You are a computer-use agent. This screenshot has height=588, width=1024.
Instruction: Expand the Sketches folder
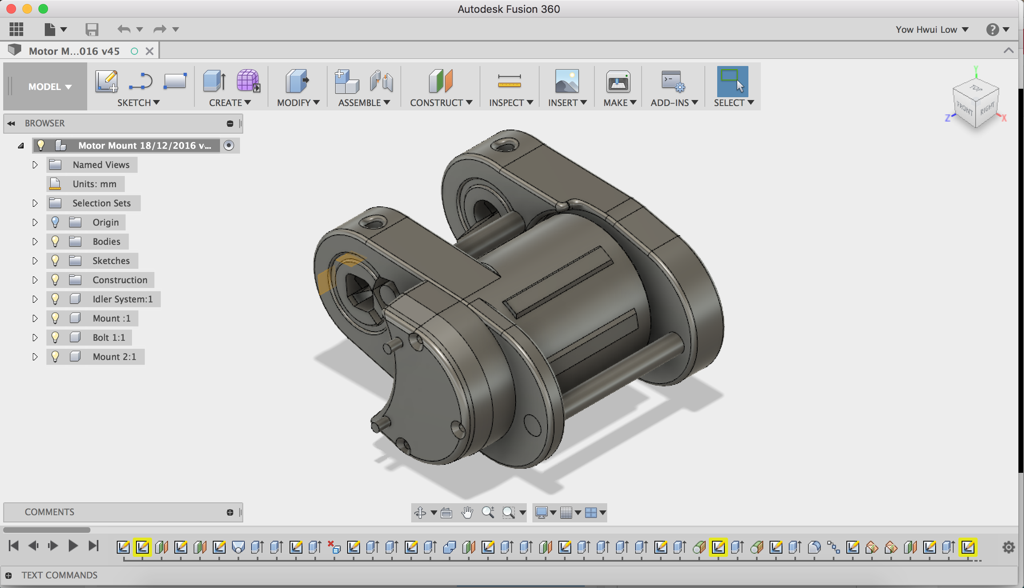35,260
